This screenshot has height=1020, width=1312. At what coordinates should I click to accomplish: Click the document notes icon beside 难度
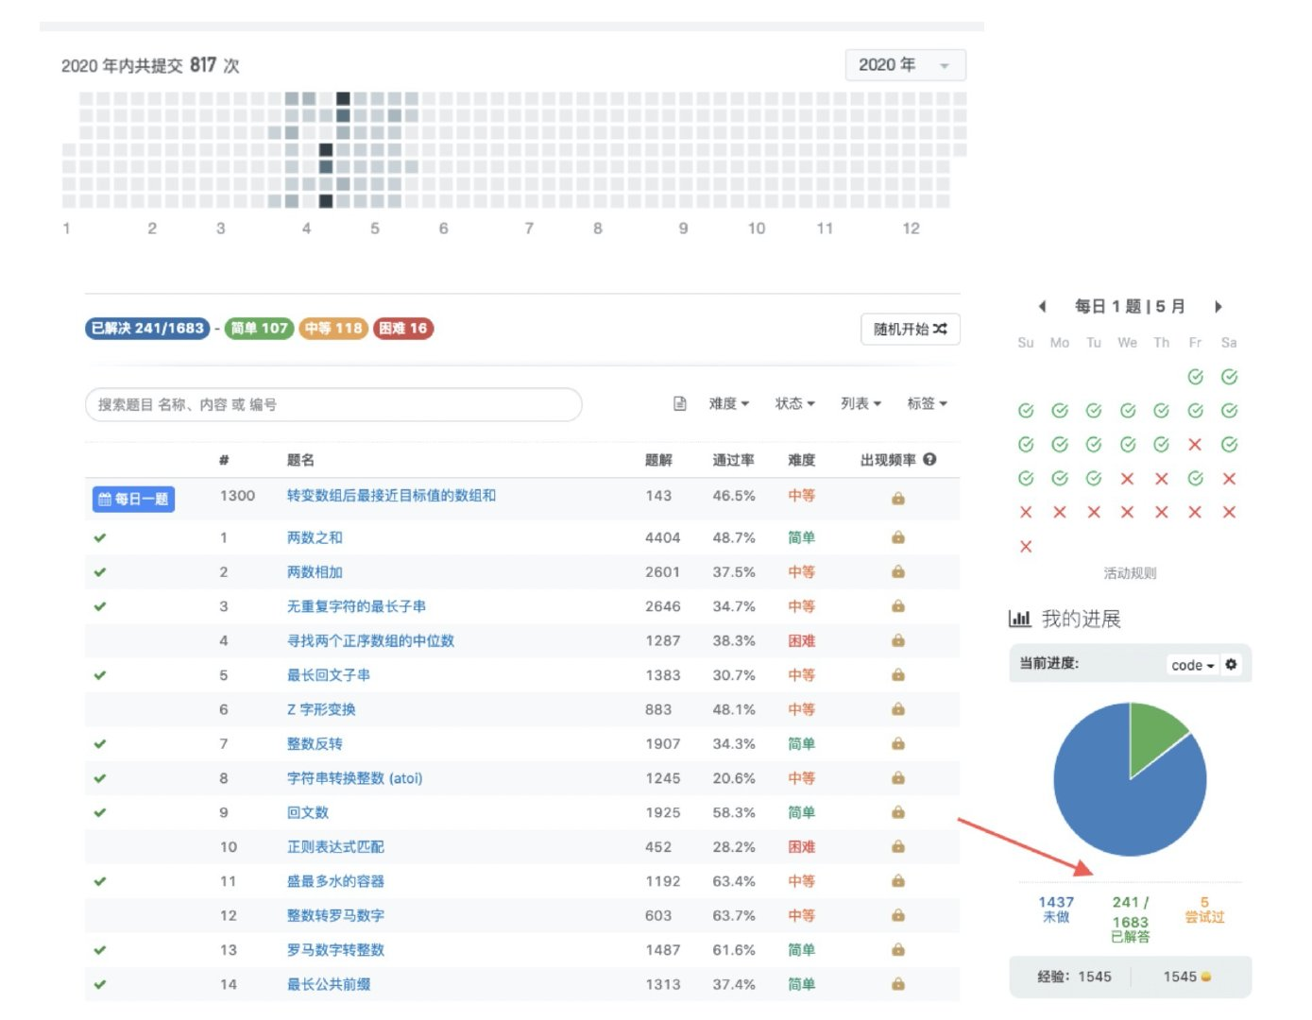click(x=679, y=404)
